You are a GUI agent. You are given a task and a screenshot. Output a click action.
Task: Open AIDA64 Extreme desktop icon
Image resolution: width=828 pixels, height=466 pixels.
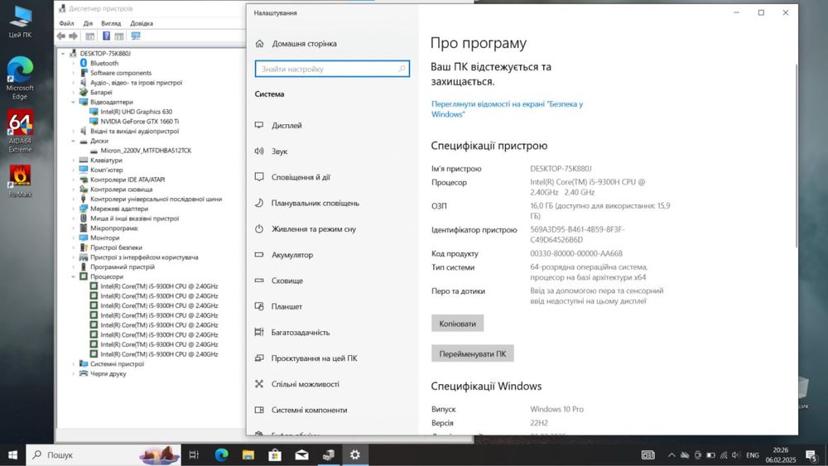click(20, 132)
